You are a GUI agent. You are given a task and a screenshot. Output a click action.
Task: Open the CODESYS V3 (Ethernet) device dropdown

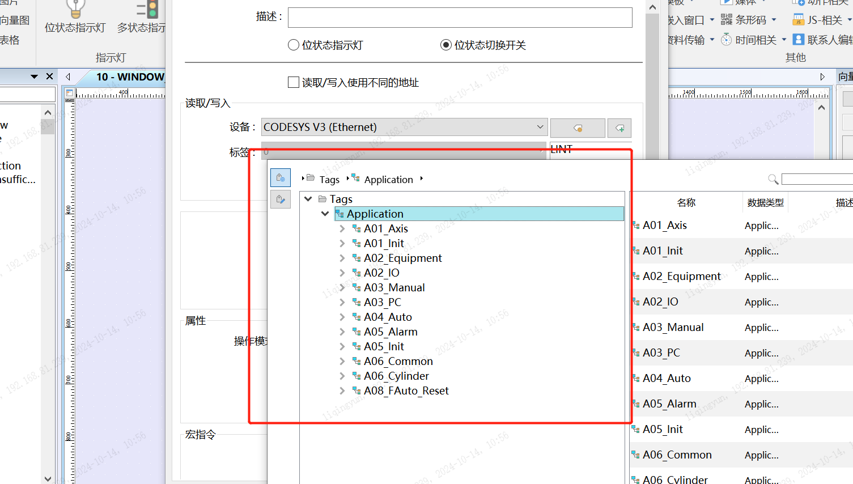click(x=404, y=128)
